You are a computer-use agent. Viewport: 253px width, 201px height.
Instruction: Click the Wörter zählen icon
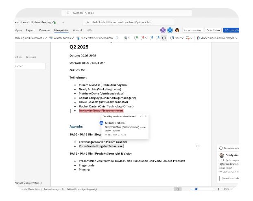51,38
